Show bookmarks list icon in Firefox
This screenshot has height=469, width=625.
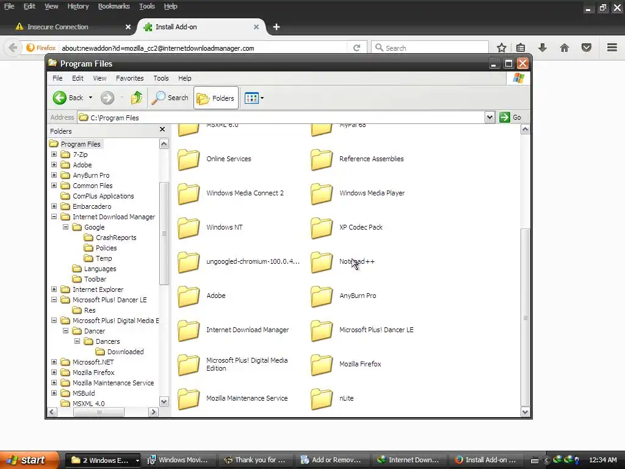[x=521, y=48]
